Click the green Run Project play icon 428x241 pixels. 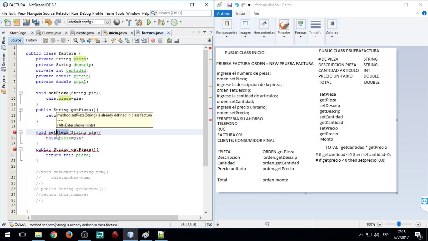pyautogui.click(x=149, y=22)
